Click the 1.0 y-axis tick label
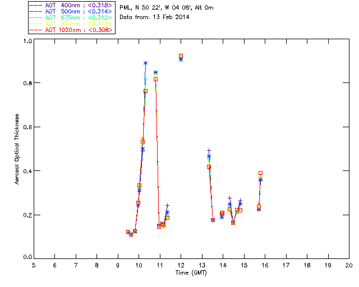359x287 pixels. (27, 41)
